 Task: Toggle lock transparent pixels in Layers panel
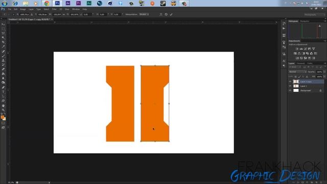pyautogui.click(x=295, y=77)
